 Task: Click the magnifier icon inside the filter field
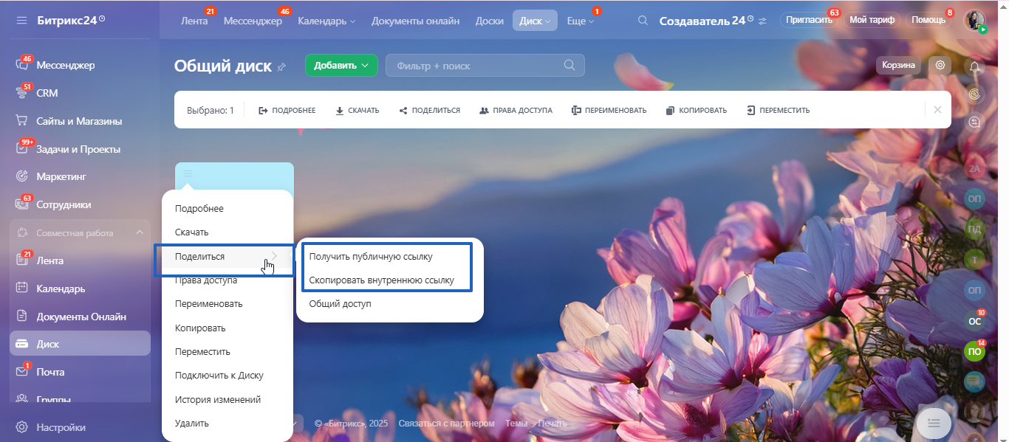pos(570,65)
